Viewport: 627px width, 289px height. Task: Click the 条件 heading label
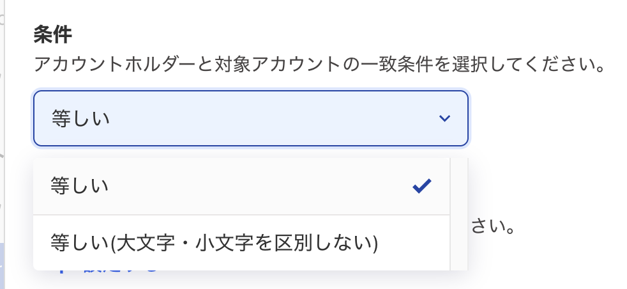click(x=51, y=36)
